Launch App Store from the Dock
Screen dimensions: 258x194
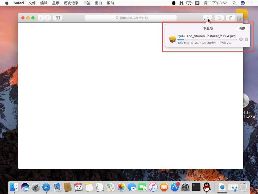click(x=175, y=187)
